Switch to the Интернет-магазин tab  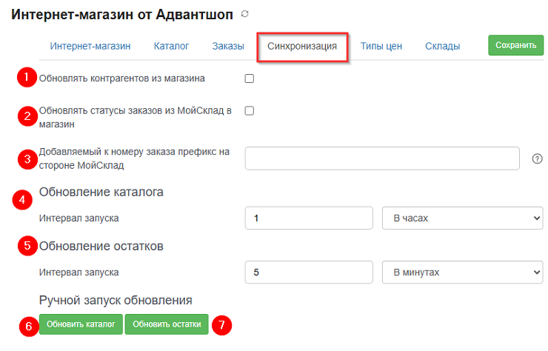(90, 46)
